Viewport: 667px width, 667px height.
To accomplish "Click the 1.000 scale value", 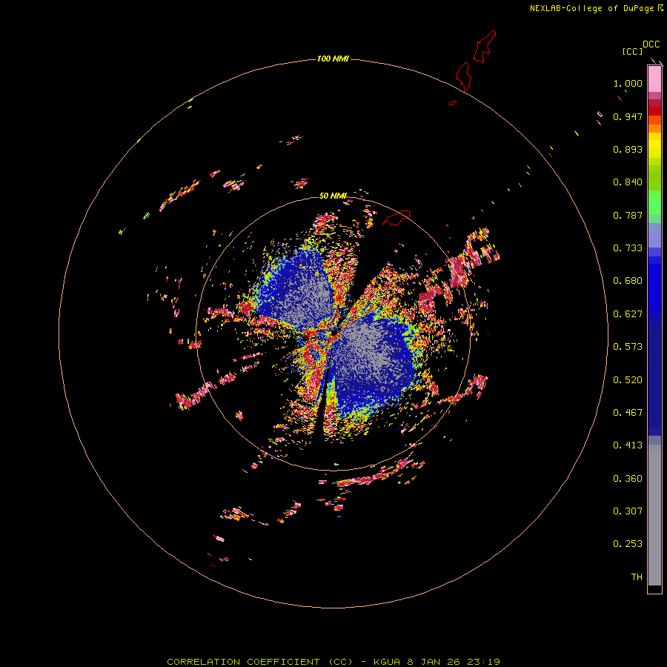I will 628,83.
